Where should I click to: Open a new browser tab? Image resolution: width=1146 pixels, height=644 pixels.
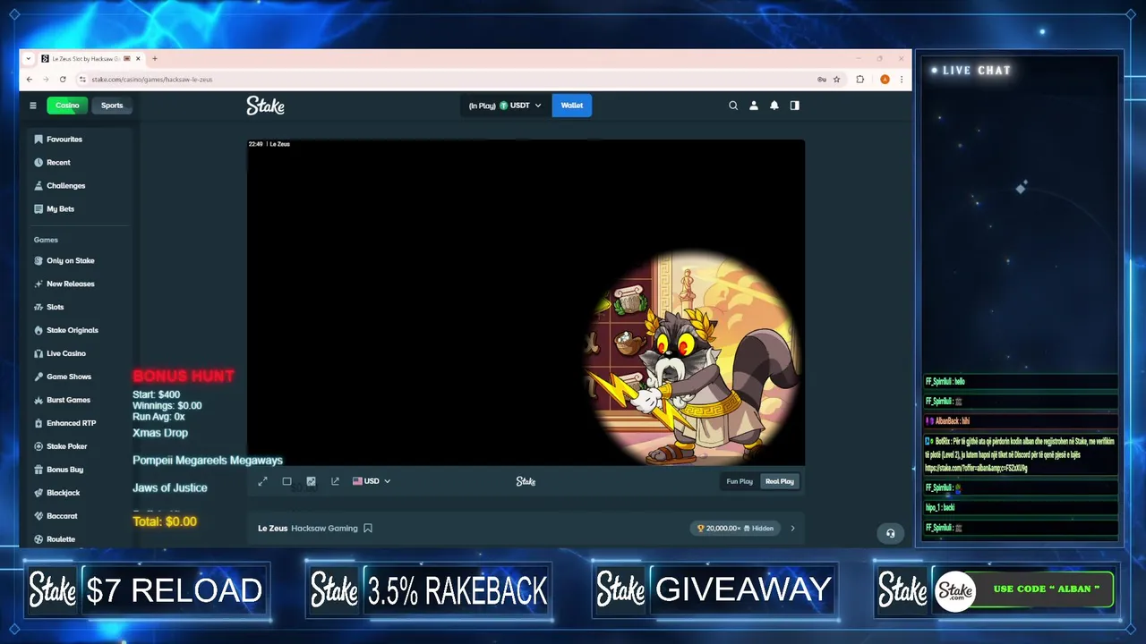click(154, 59)
